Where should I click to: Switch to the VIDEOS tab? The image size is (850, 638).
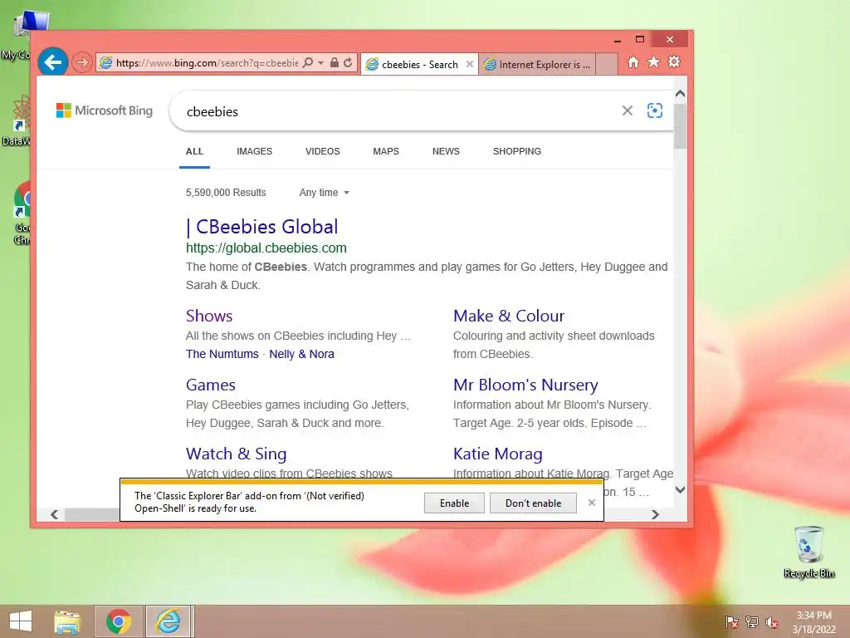(323, 151)
